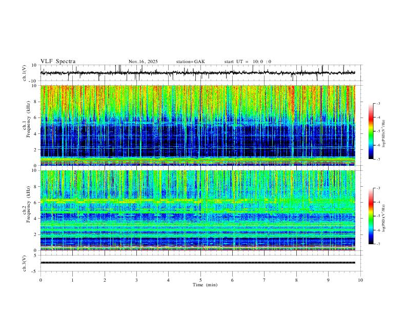Click the 'ch.3(V)' axis label
This screenshot has width=406, height=314.
click(x=25, y=263)
